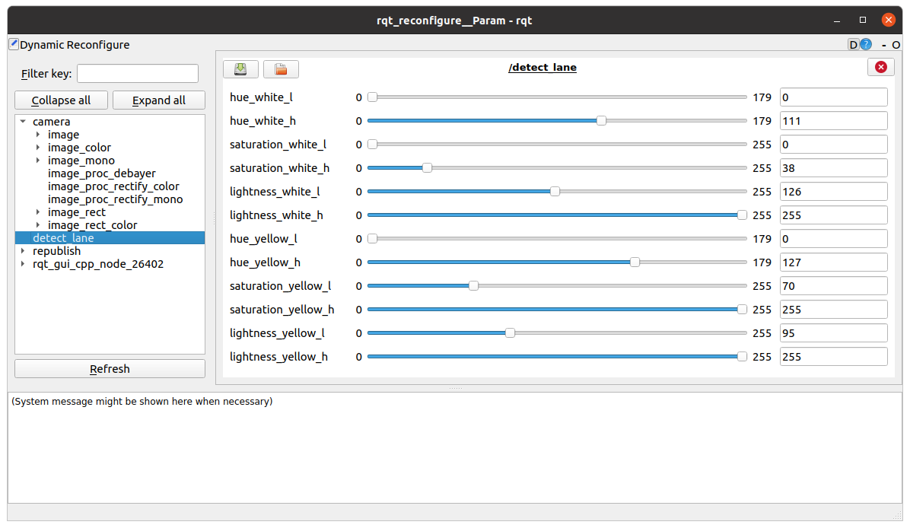Image resolution: width=910 pixels, height=528 pixels.
Task: Expand the image_rect tree node
Action: [x=38, y=212]
